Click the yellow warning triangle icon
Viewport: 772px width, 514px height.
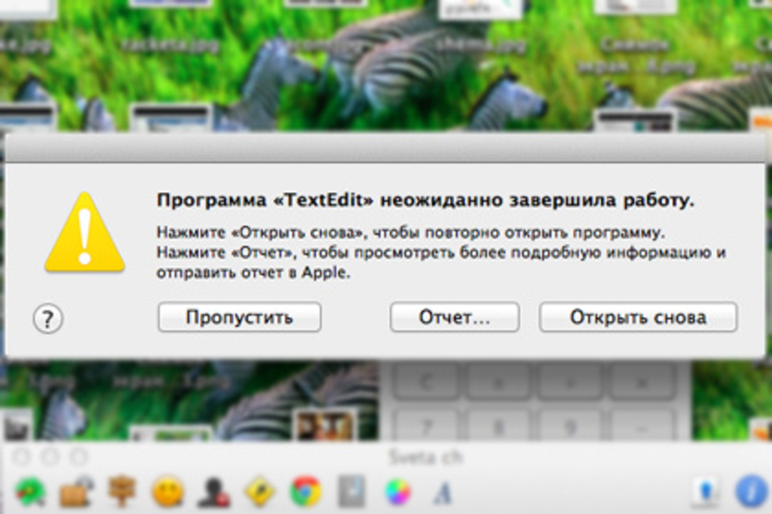tap(84, 232)
